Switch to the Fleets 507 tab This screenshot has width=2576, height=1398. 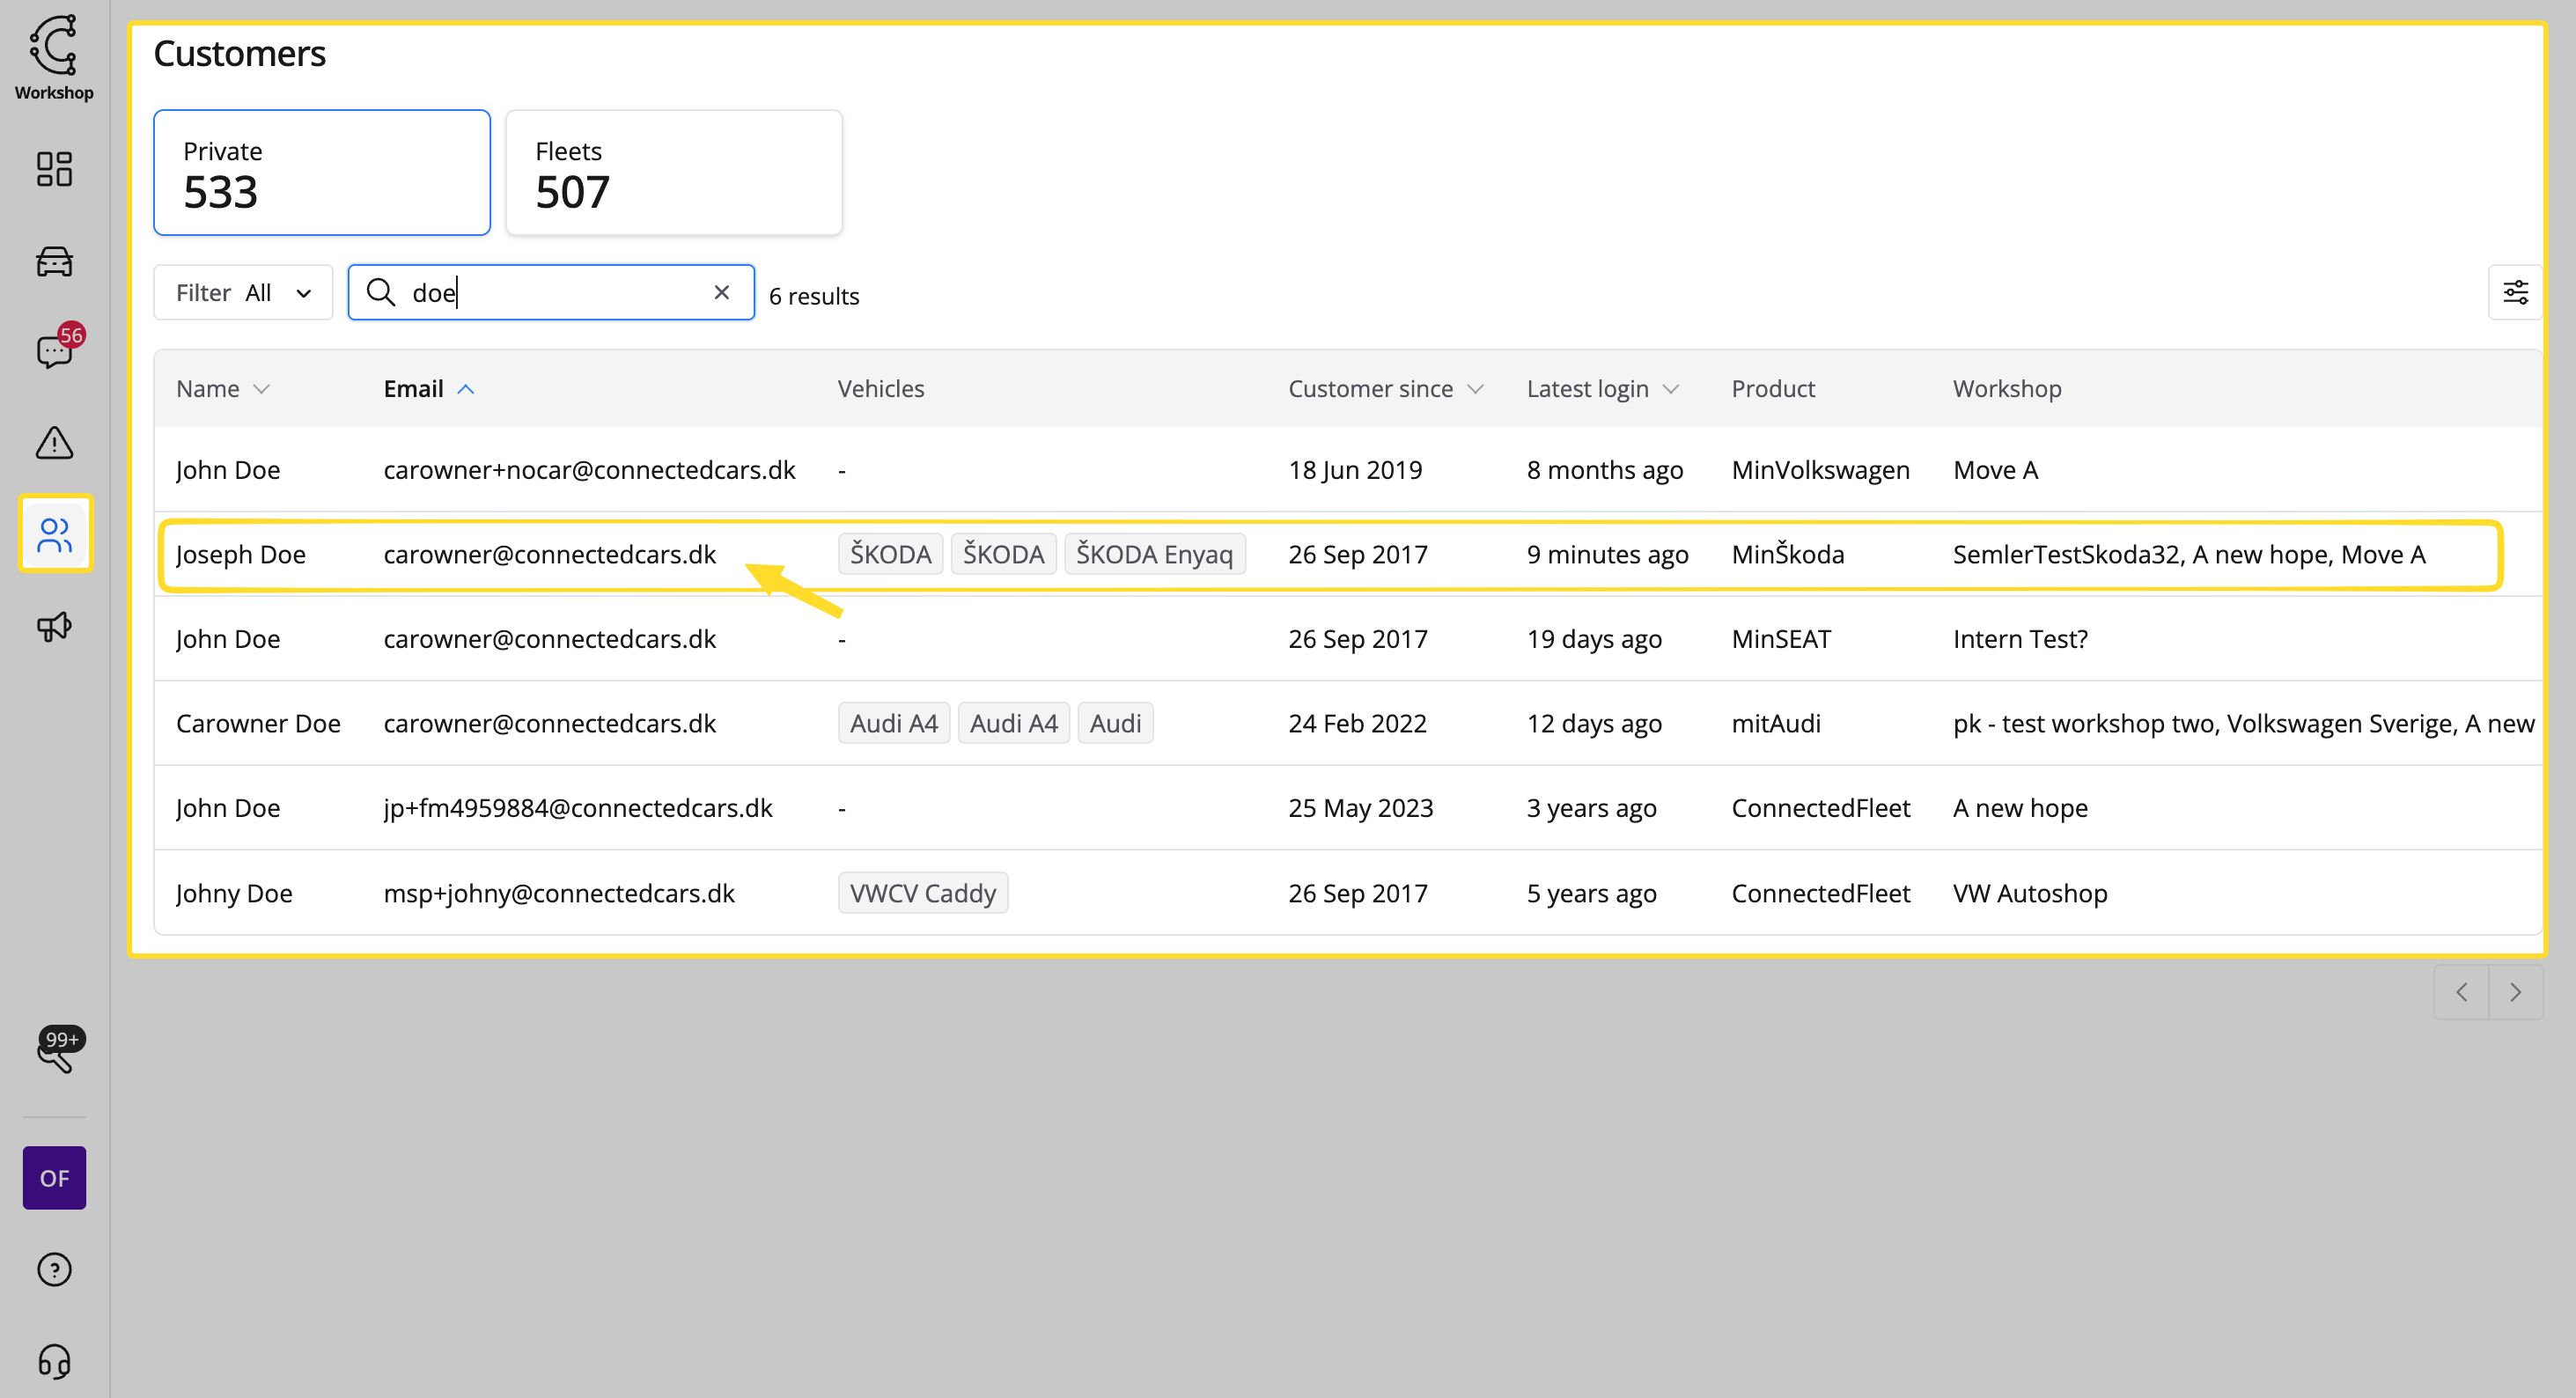[x=673, y=173]
